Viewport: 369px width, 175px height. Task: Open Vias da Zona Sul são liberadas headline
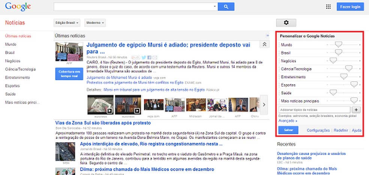point(103,123)
